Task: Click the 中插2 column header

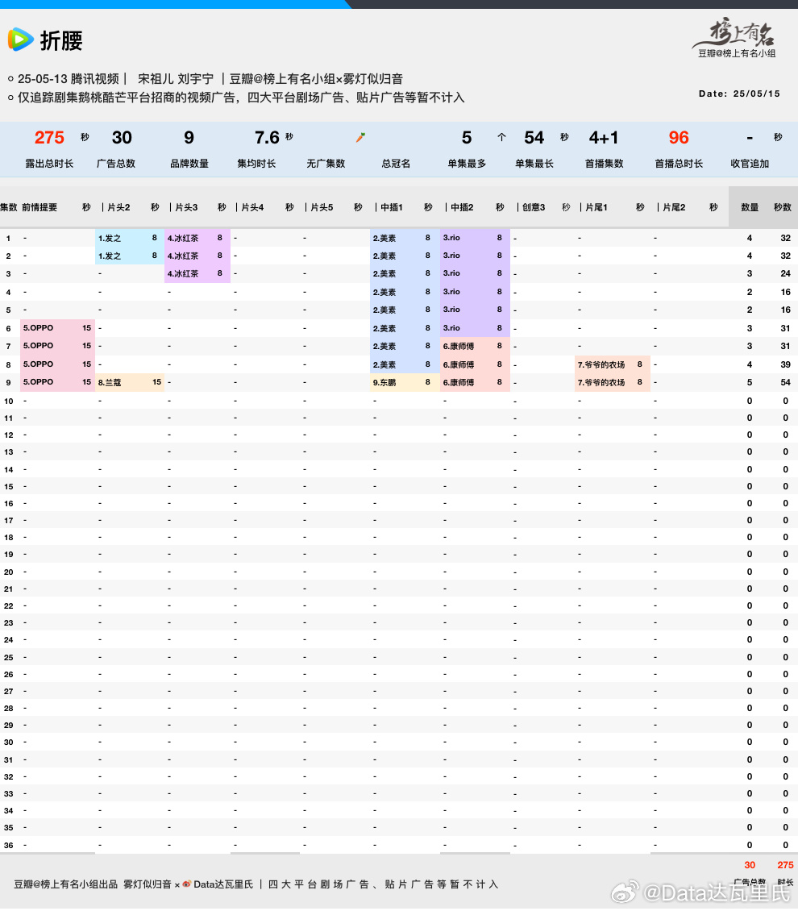Action: (x=463, y=207)
